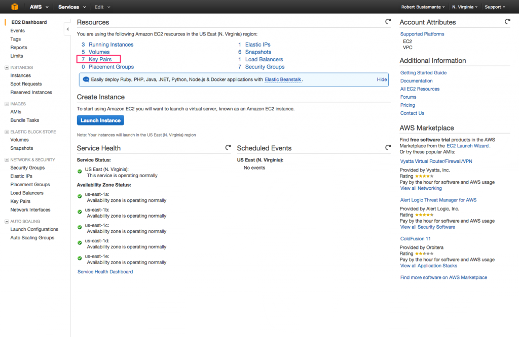
Task: Open the Key Pairs resource link
Action: pyautogui.click(x=100, y=60)
